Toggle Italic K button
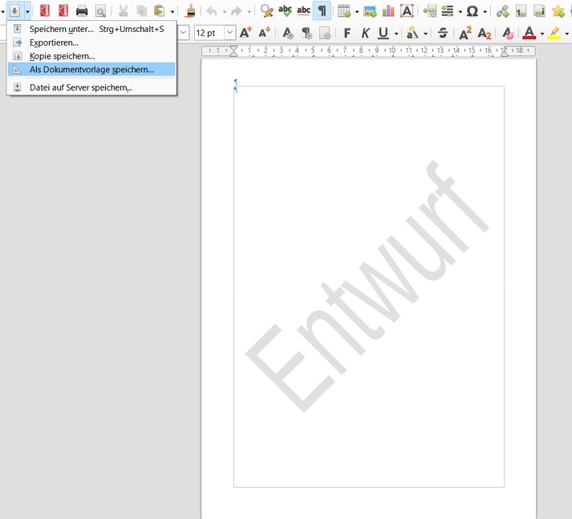Image resolution: width=572 pixels, height=519 pixels. [365, 33]
